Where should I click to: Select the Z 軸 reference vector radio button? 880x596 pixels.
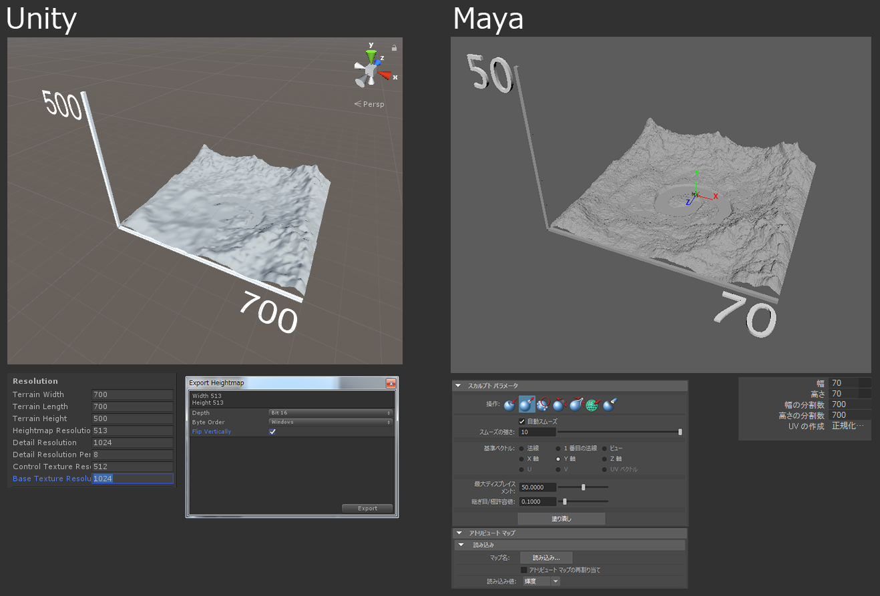coord(605,459)
